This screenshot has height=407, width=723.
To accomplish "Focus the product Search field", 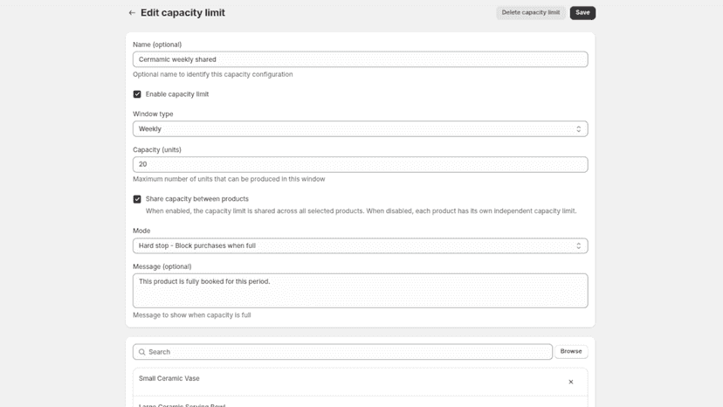I will click(342, 352).
